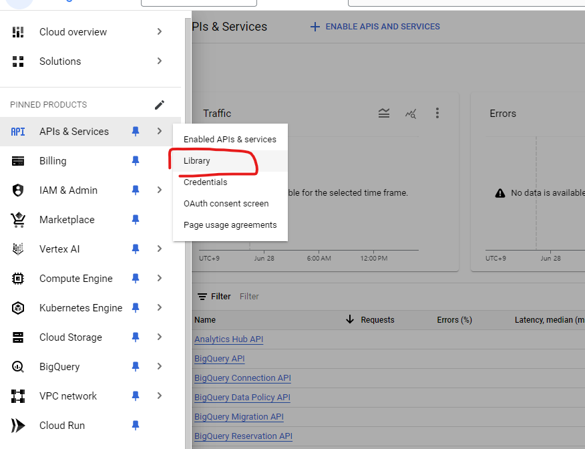Click the Cloud Run label
Image resolution: width=585 pixels, height=449 pixels.
[62, 426]
